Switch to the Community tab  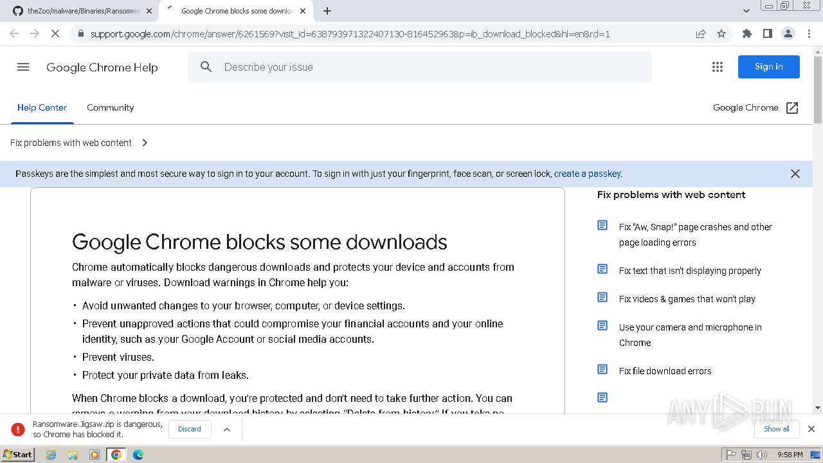click(111, 107)
